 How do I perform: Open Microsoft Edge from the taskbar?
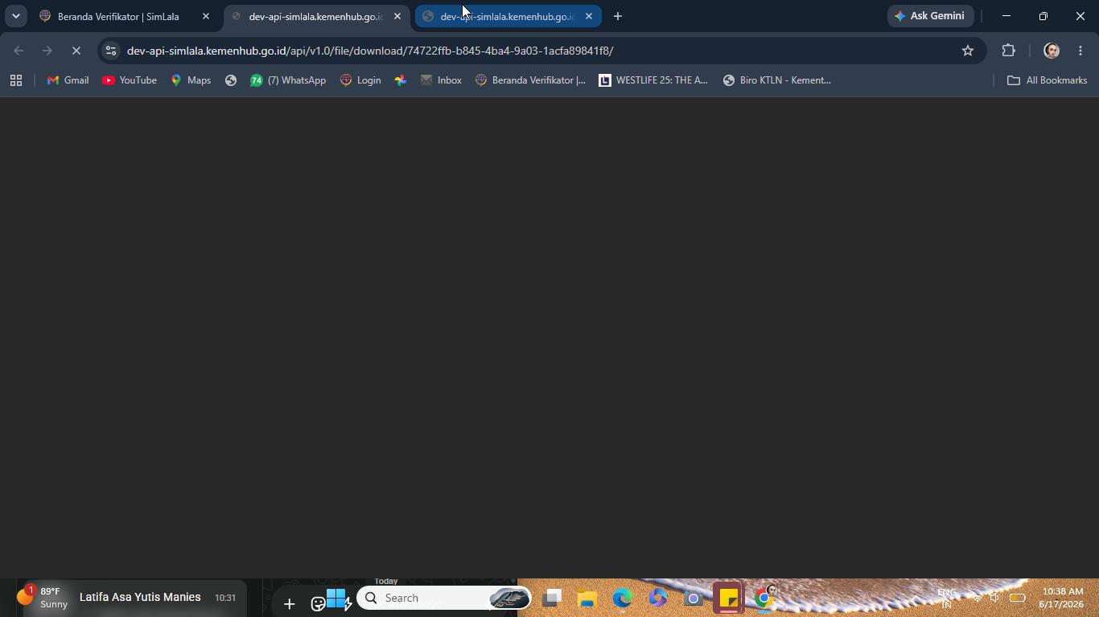click(x=623, y=598)
